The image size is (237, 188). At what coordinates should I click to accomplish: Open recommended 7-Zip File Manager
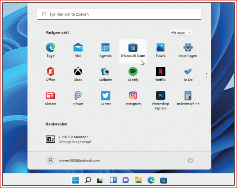point(68,139)
